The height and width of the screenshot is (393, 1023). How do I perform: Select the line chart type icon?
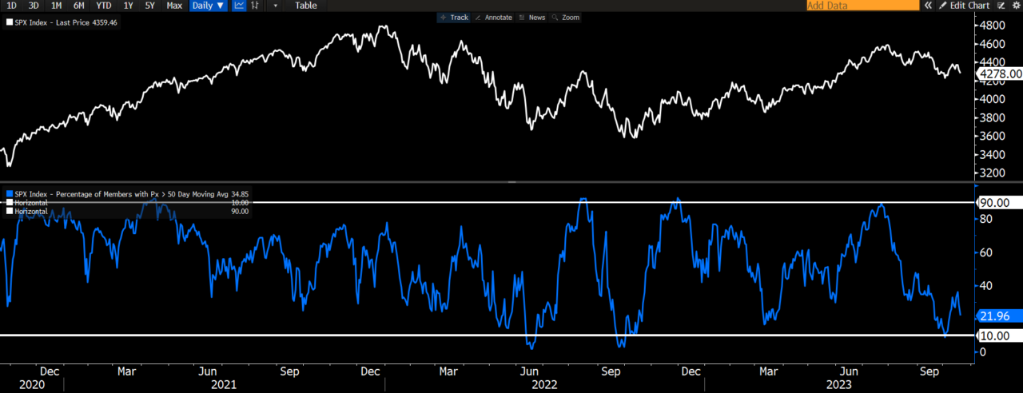coord(239,6)
